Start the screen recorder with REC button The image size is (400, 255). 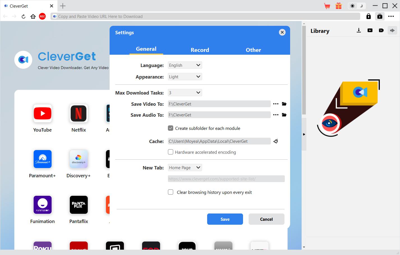[42, 16]
